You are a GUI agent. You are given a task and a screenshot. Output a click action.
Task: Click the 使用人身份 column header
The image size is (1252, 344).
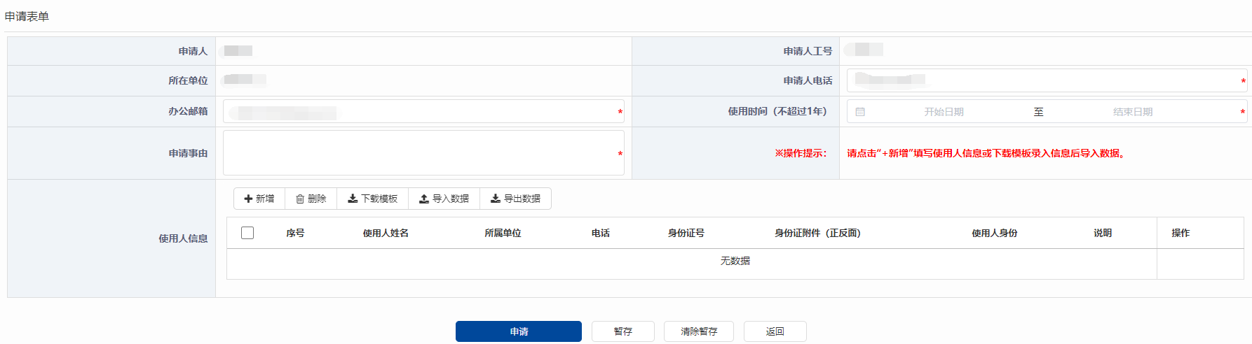pos(994,234)
